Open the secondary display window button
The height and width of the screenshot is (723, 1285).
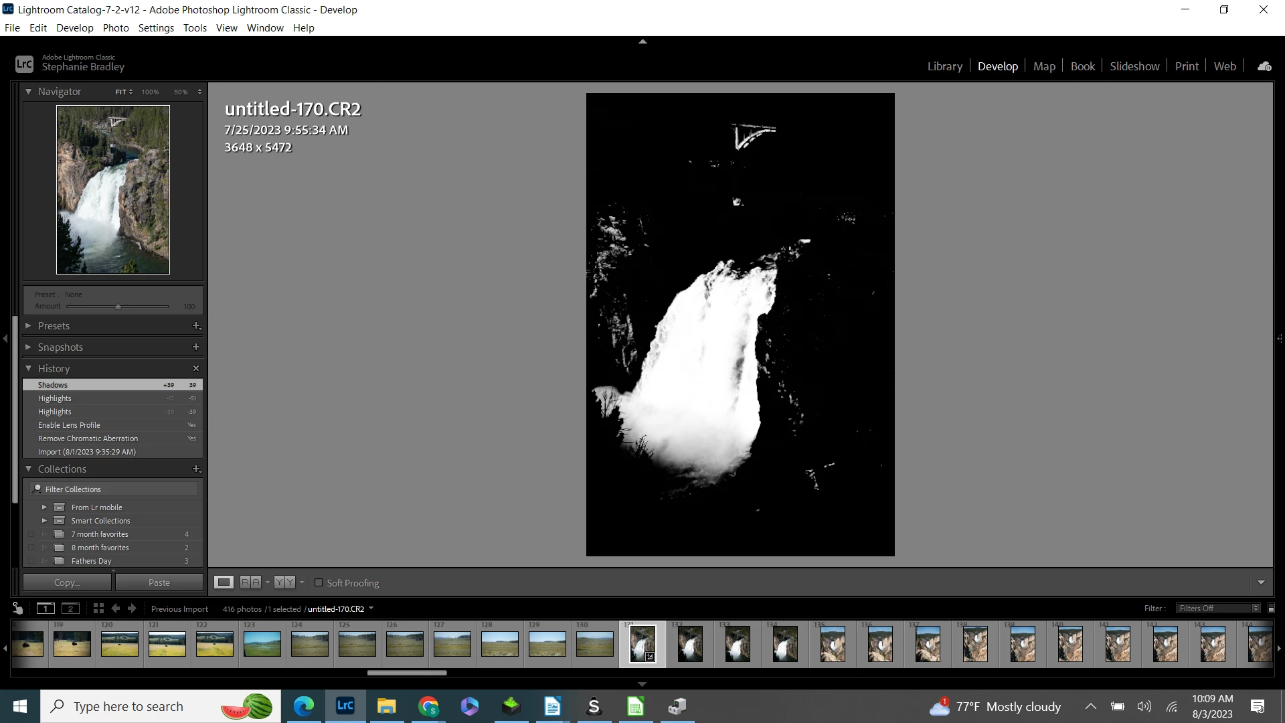point(70,609)
